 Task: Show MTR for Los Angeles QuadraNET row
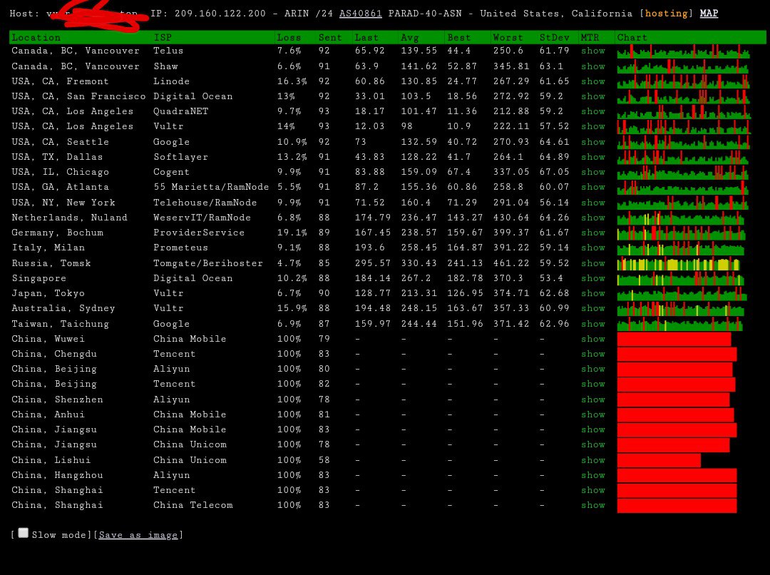(x=592, y=111)
